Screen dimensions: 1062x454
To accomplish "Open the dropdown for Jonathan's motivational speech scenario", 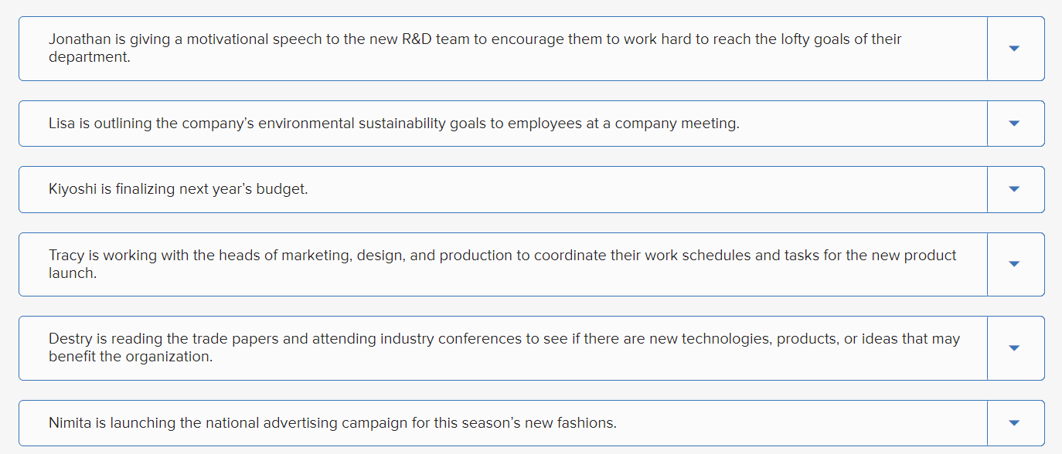I will [1016, 48].
